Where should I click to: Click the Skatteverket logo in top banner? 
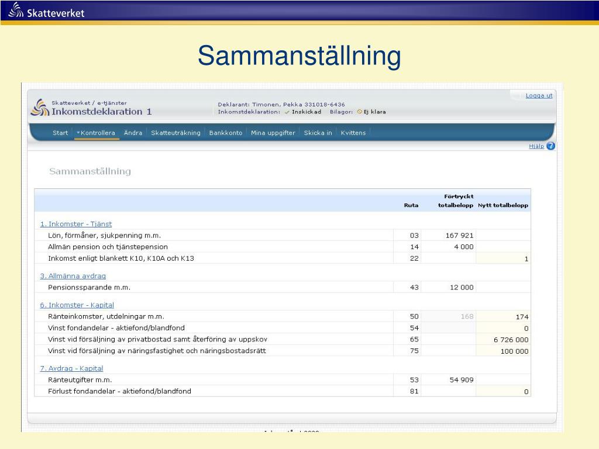[x=46, y=11]
